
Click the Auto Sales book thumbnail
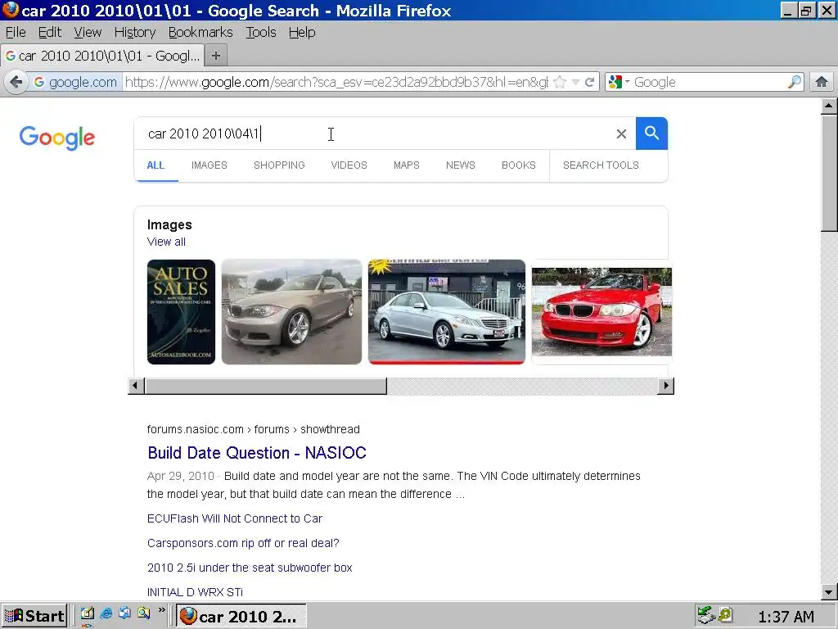click(181, 312)
